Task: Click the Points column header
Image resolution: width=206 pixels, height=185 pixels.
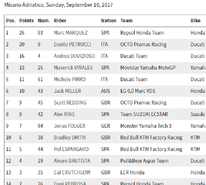Action: click(27, 21)
